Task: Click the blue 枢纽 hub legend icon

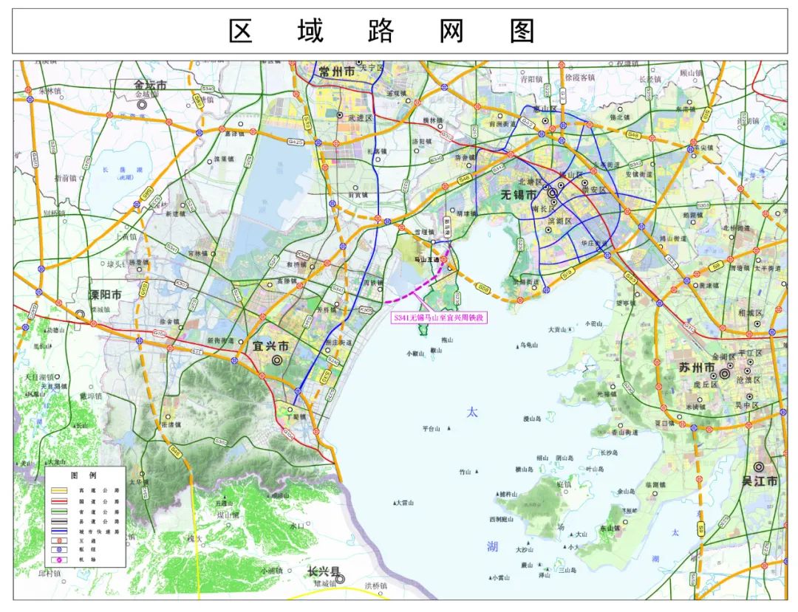Action: (x=59, y=550)
